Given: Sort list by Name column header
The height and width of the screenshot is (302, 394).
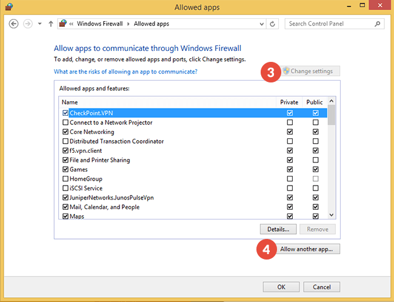Looking at the screenshot, I should pyautogui.click(x=167, y=102).
